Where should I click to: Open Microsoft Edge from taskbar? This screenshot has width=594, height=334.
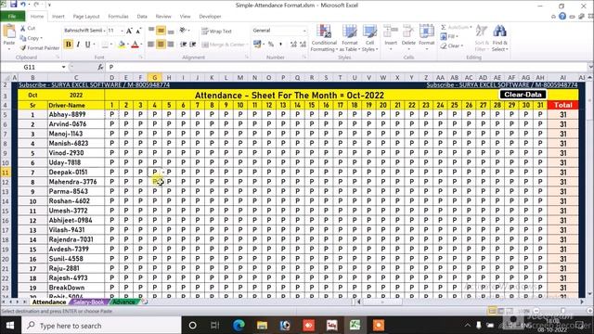tap(239, 326)
